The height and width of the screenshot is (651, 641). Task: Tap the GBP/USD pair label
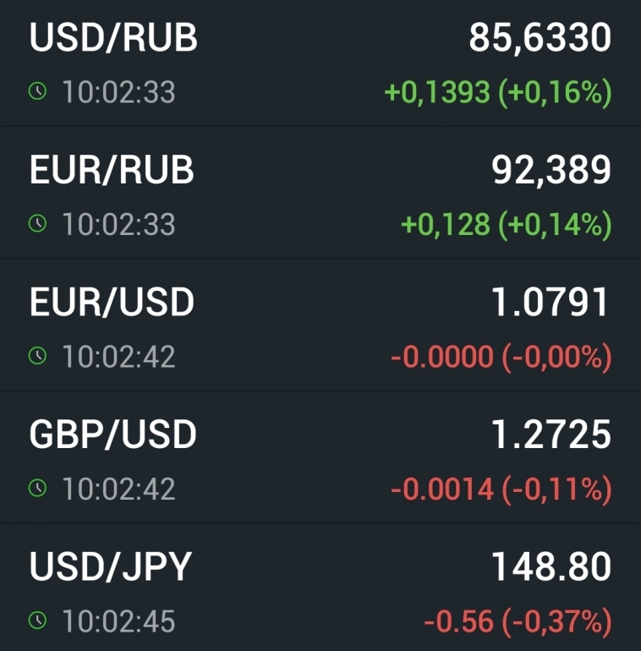click(113, 435)
